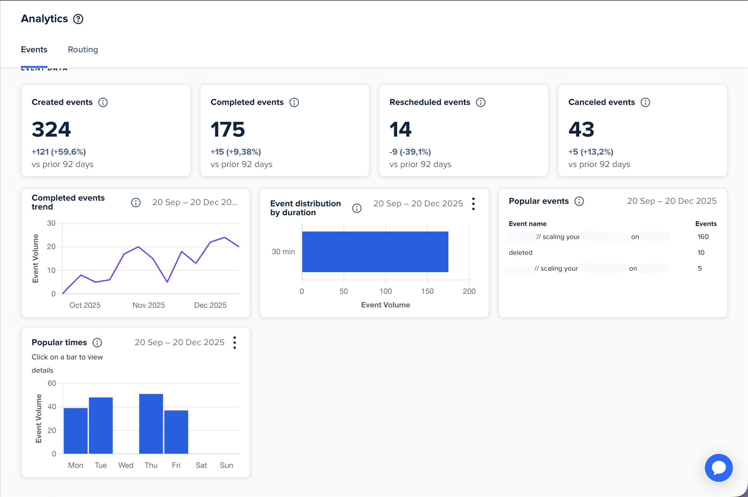Viewport: 748px width, 497px height.
Task: Click the Thursday bar in Popular times
Action: coord(151,424)
